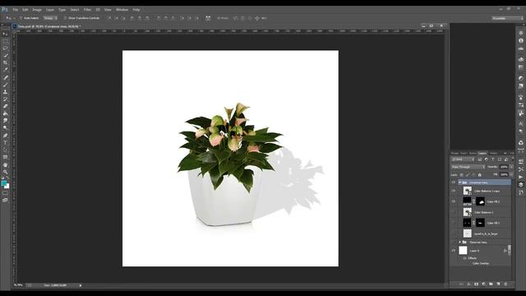Select the Crop tool
This screenshot has width=526, height=296.
[5, 62]
